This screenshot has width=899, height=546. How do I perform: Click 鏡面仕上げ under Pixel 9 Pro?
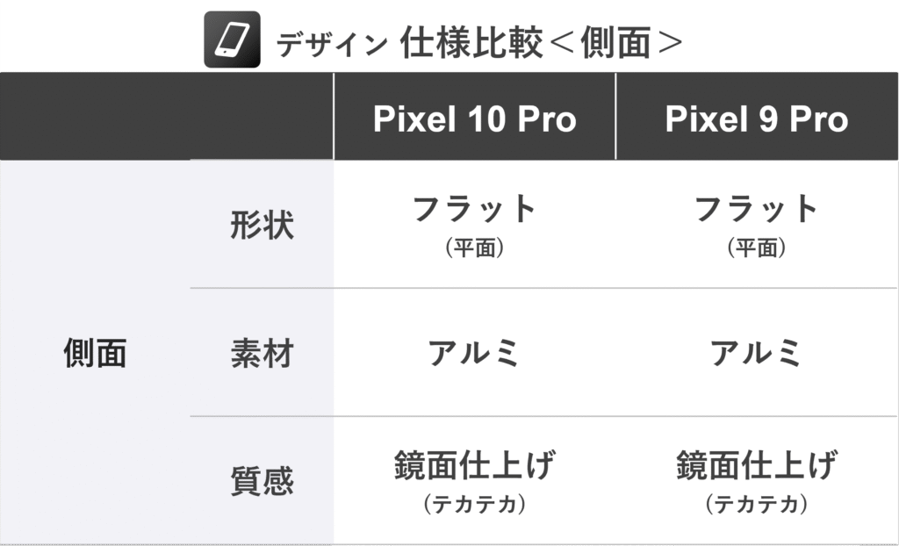757,465
